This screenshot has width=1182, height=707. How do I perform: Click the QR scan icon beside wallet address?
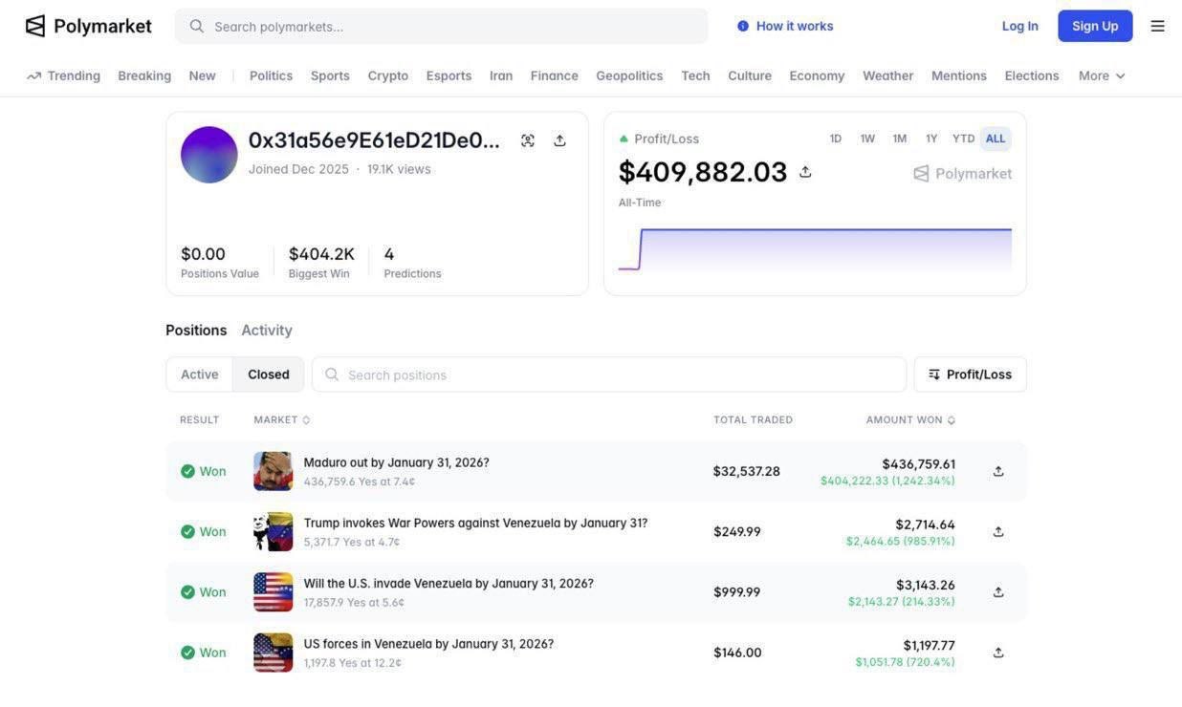(x=528, y=140)
